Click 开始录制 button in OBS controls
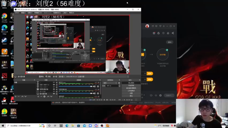 coord(131,86)
